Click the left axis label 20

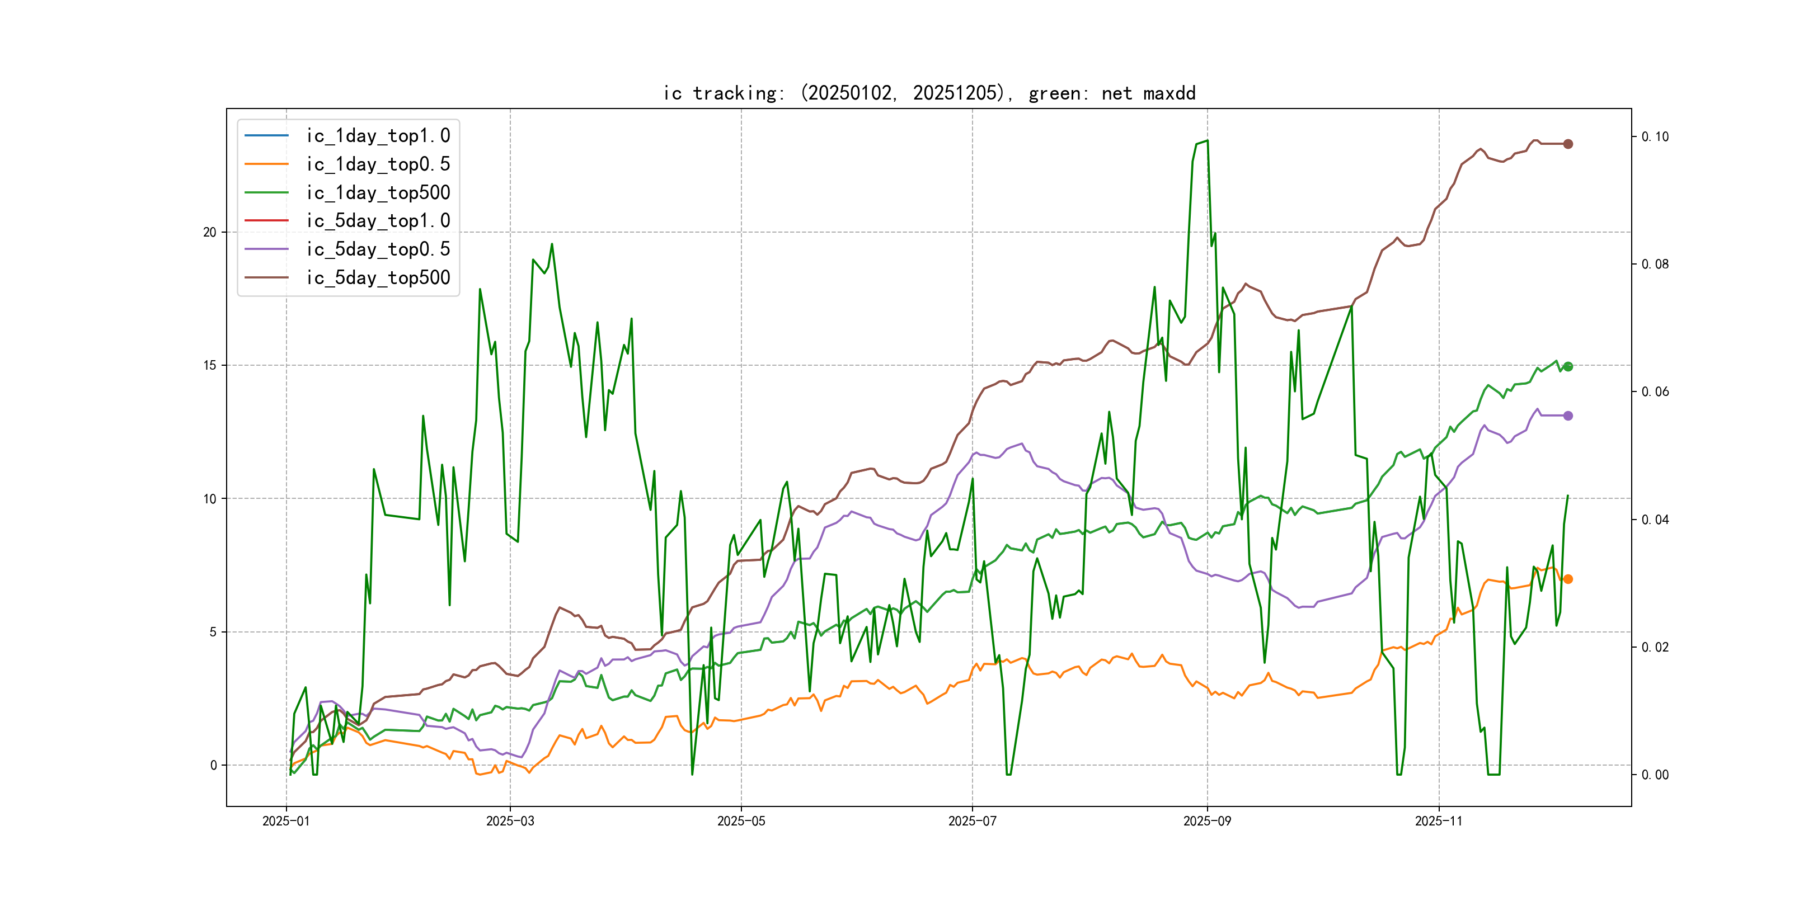coord(210,232)
